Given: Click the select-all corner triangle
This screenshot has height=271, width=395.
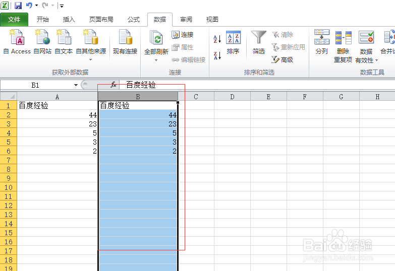Looking at the screenshot, I should point(9,96).
